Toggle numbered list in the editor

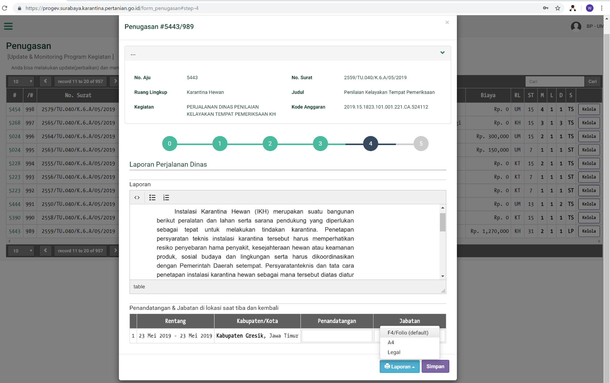(x=166, y=197)
